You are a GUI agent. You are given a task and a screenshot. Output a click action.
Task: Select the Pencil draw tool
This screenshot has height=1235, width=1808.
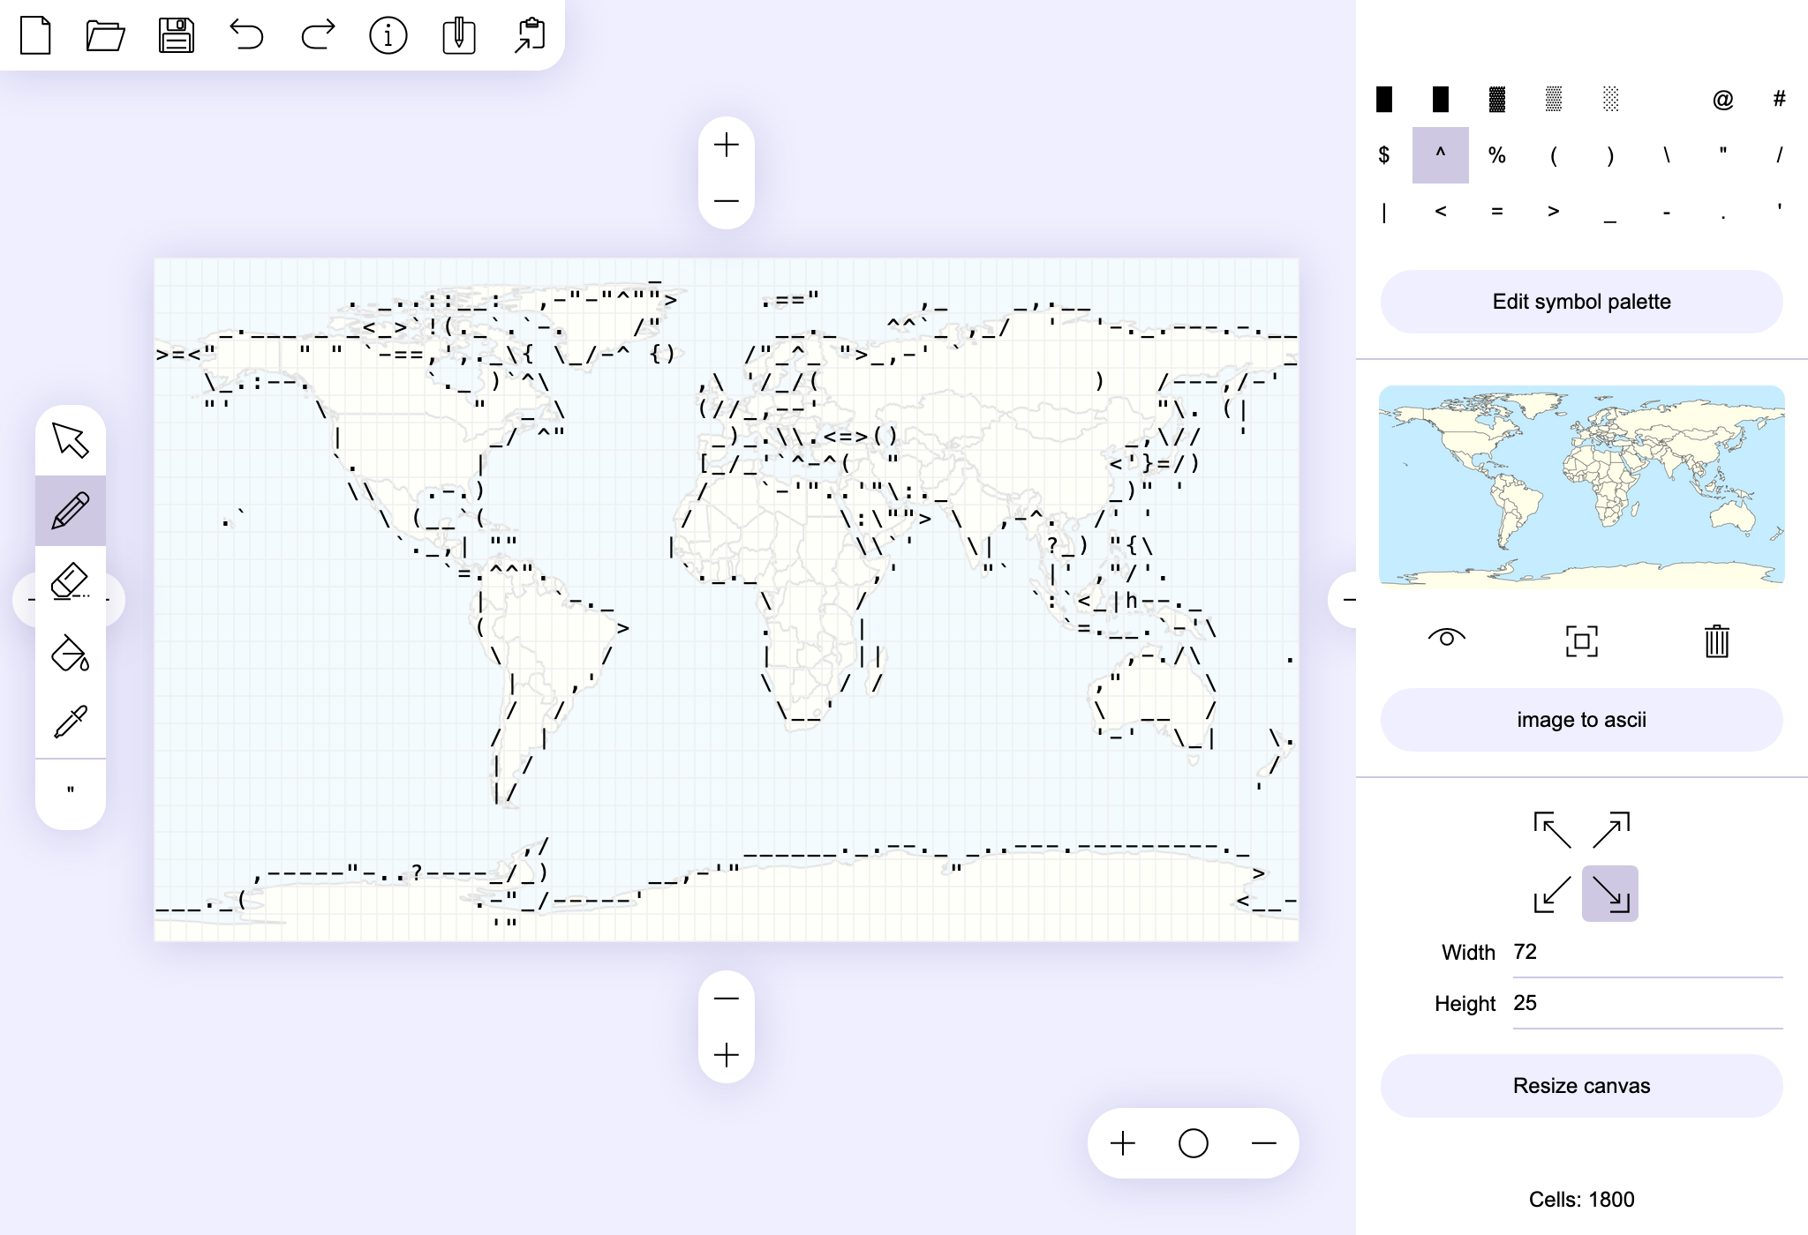pyautogui.click(x=71, y=511)
